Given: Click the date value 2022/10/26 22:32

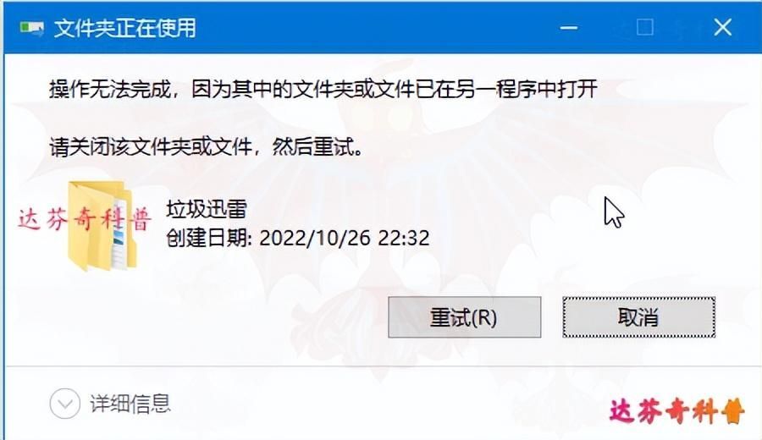Looking at the screenshot, I should [345, 238].
